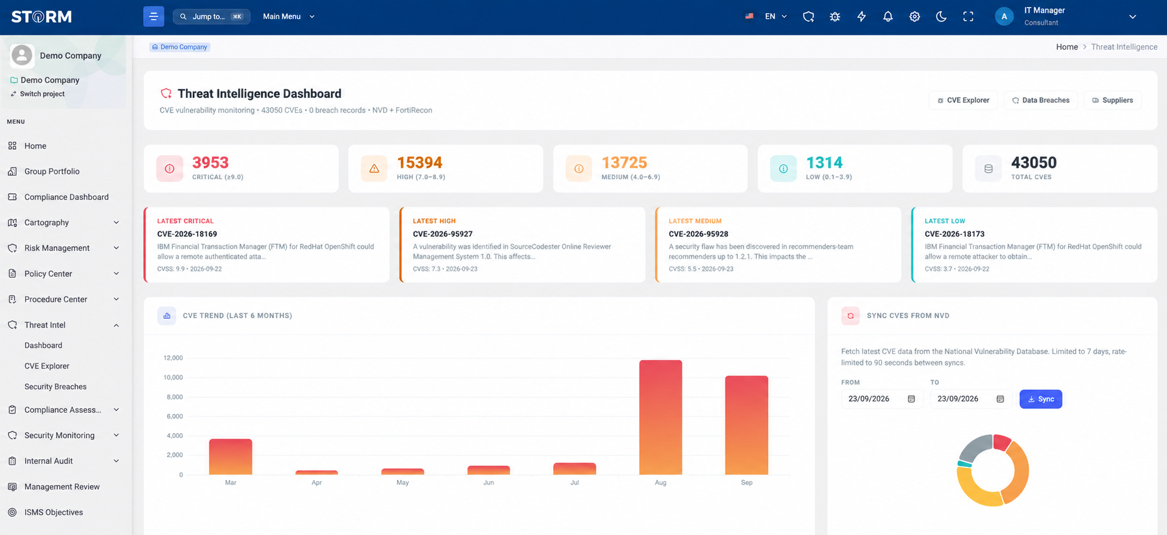Expand the Compliance Assessment menu
1167x535 pixels.
63,410
